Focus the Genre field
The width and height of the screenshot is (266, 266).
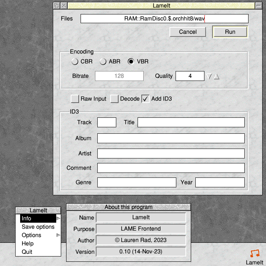point(137,182)
